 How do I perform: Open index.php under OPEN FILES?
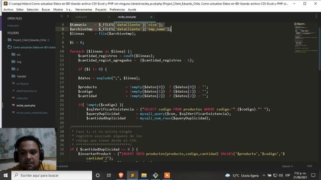[13, 25]
